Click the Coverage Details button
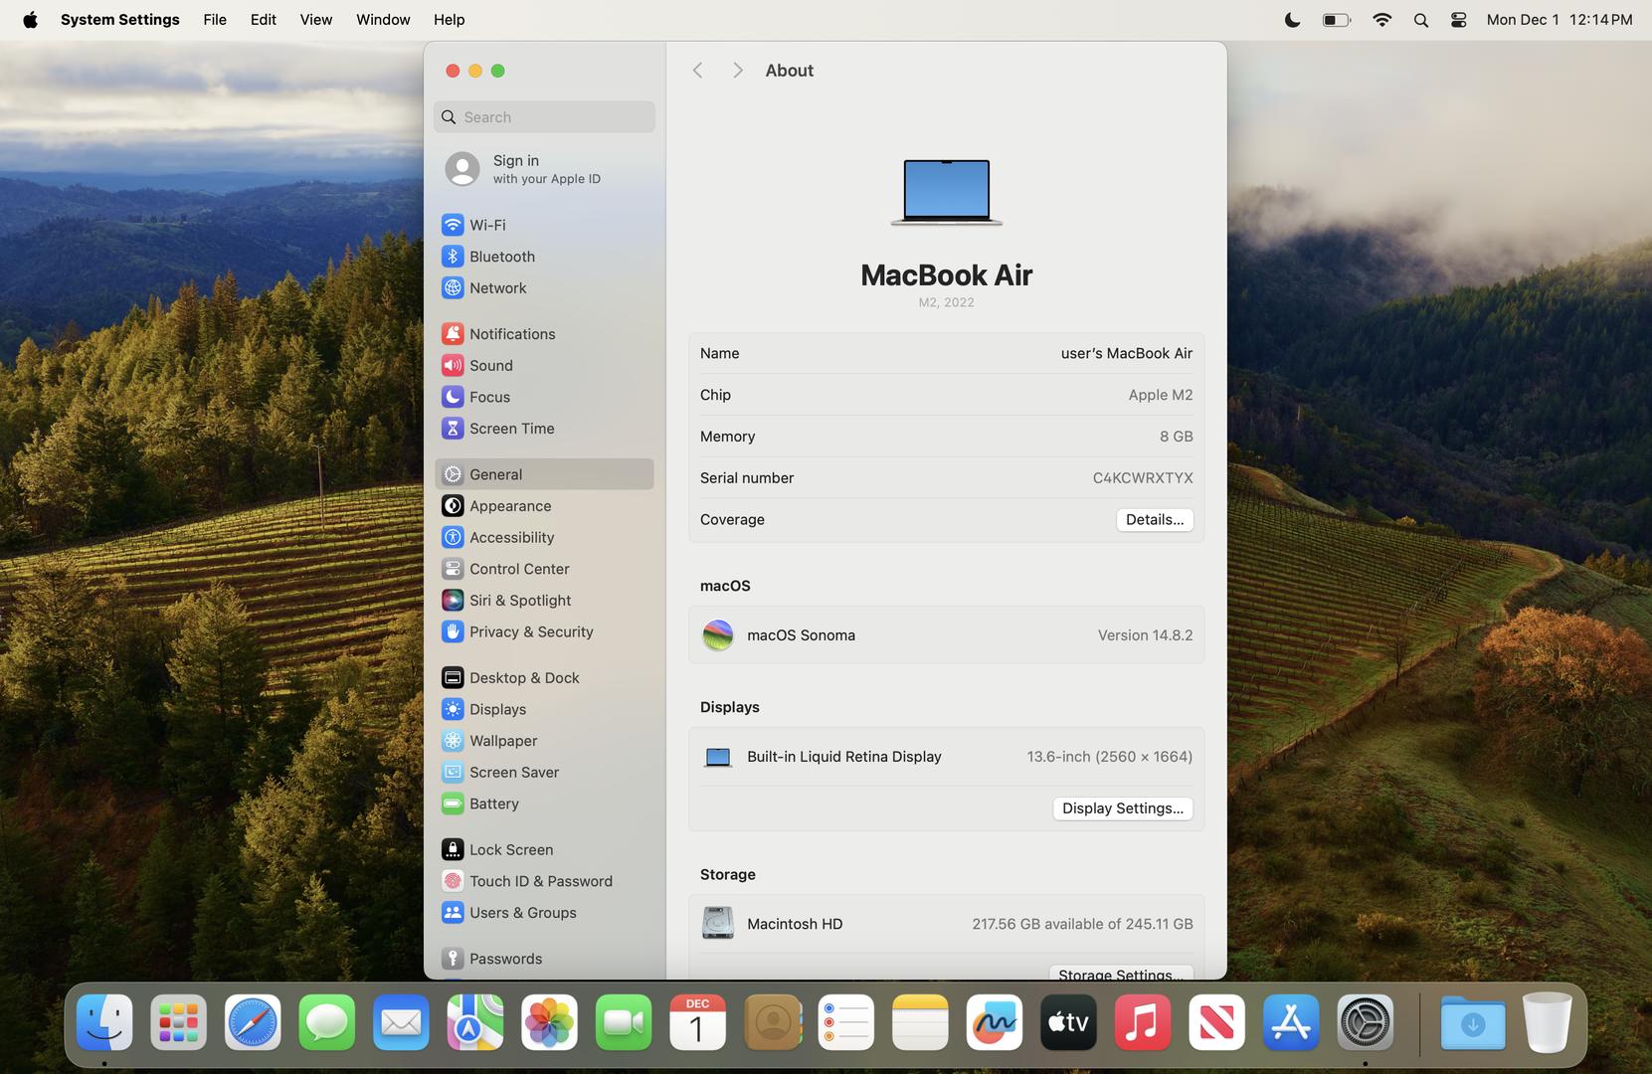1652x1074 pixels. click(1154, 520)
